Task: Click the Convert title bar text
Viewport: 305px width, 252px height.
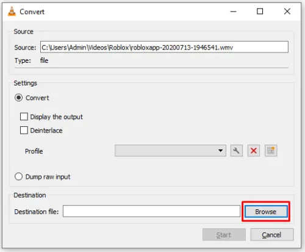Action: click(32, 12)
